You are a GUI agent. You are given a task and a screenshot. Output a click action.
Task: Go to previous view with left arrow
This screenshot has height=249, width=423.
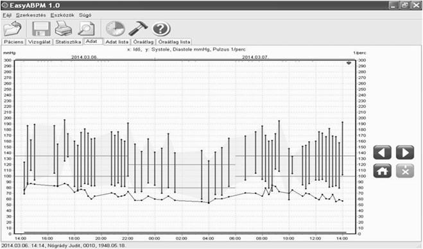(383, 153)
